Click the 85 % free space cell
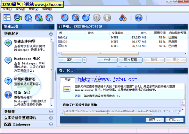189x134 pixels. 162,42
